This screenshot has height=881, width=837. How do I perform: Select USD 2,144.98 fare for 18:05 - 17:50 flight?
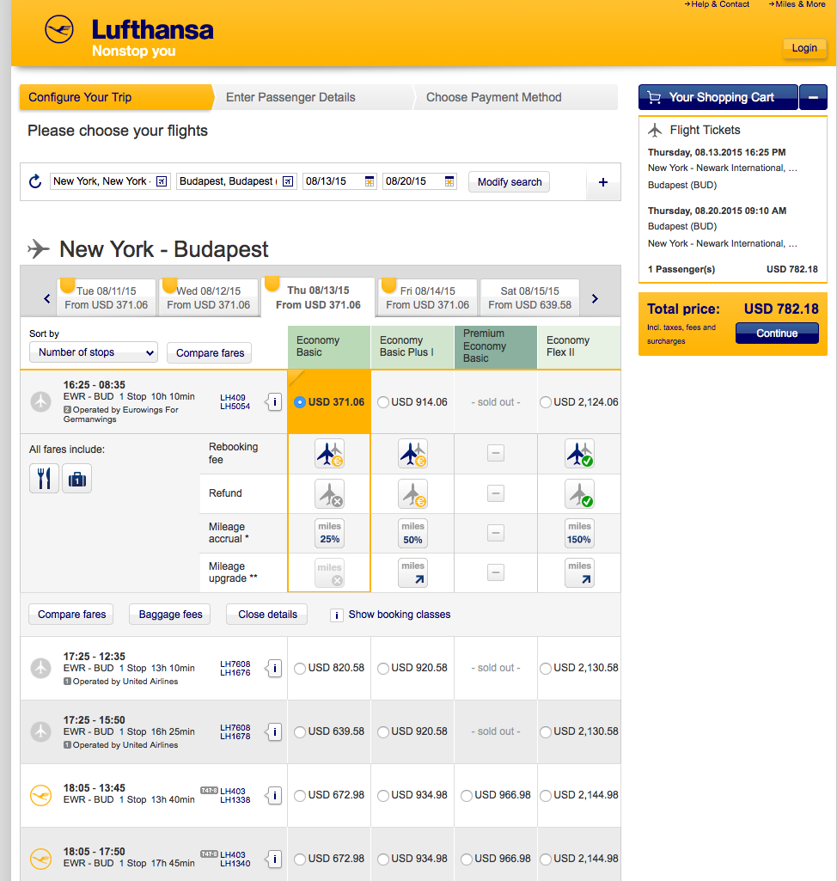pos(546,859)
